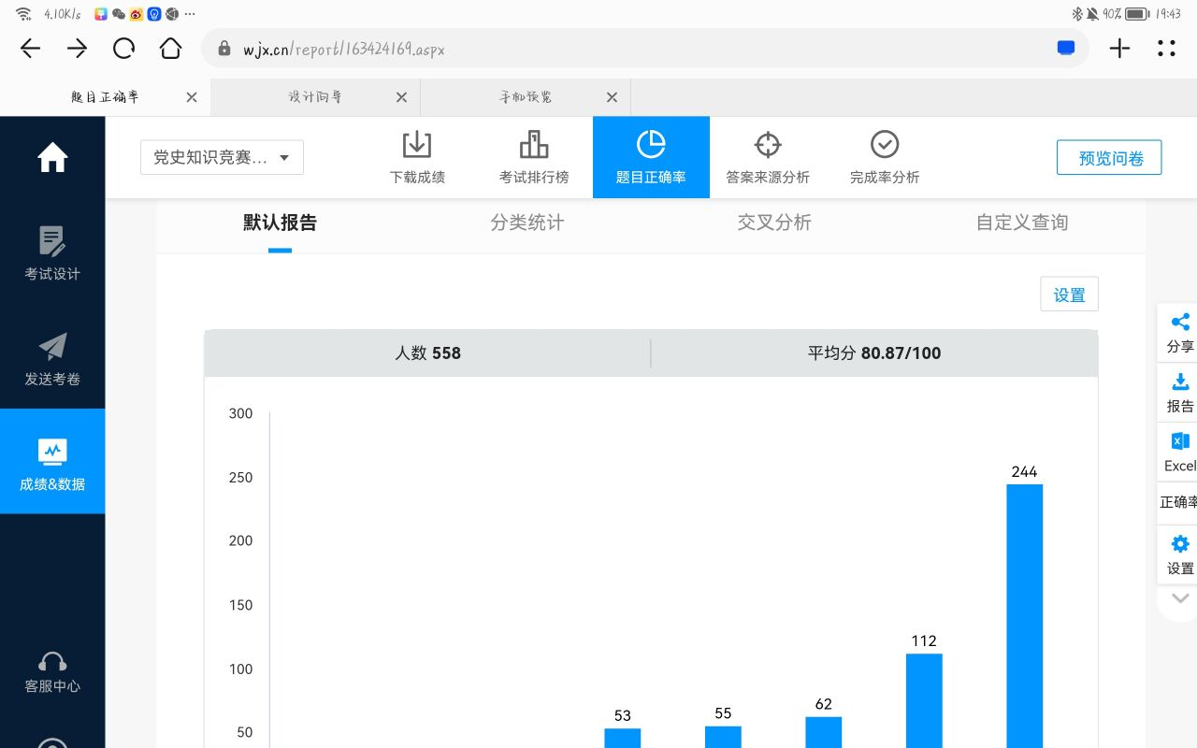The width and height of the screenshot is (1197, 748).
Task: Select 答案来源分析 crosshair icon
Action: point(767,146)
